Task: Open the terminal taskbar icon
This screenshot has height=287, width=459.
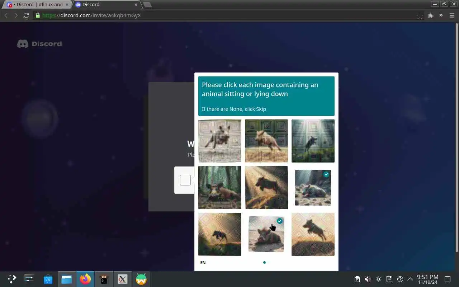Action: point(104,279)
